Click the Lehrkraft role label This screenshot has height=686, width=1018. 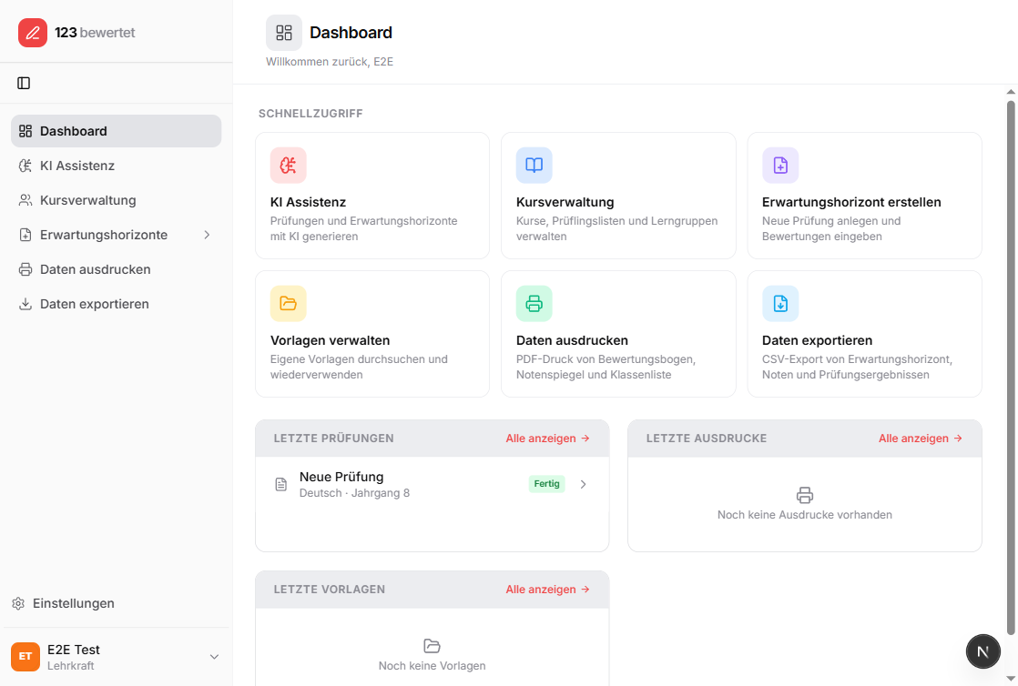(x=71, y=666)
